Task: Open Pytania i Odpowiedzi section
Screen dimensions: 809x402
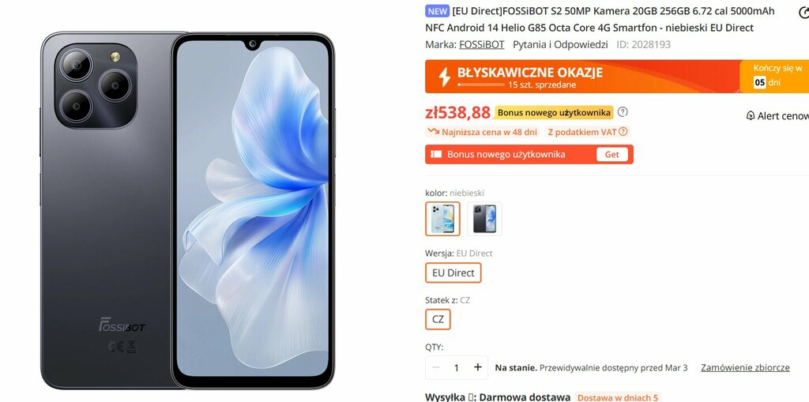Action: coord(560,44)
